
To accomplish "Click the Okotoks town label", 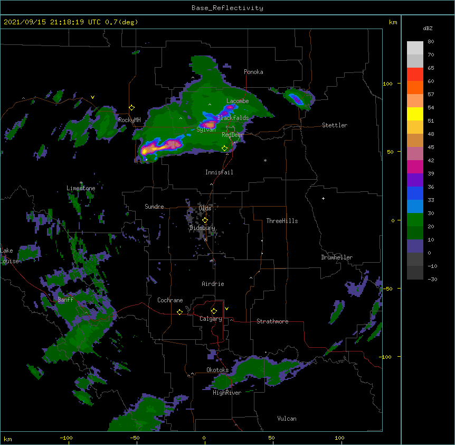I will click(217, 370).
